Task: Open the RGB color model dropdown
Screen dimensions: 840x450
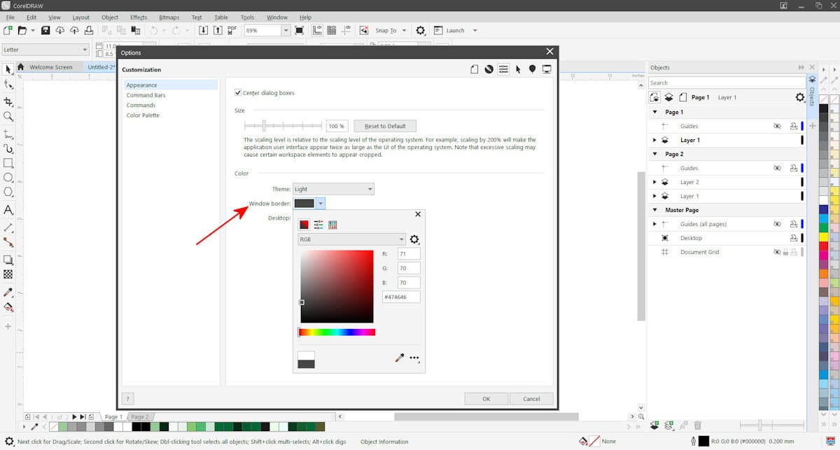Action: (351, 239)
